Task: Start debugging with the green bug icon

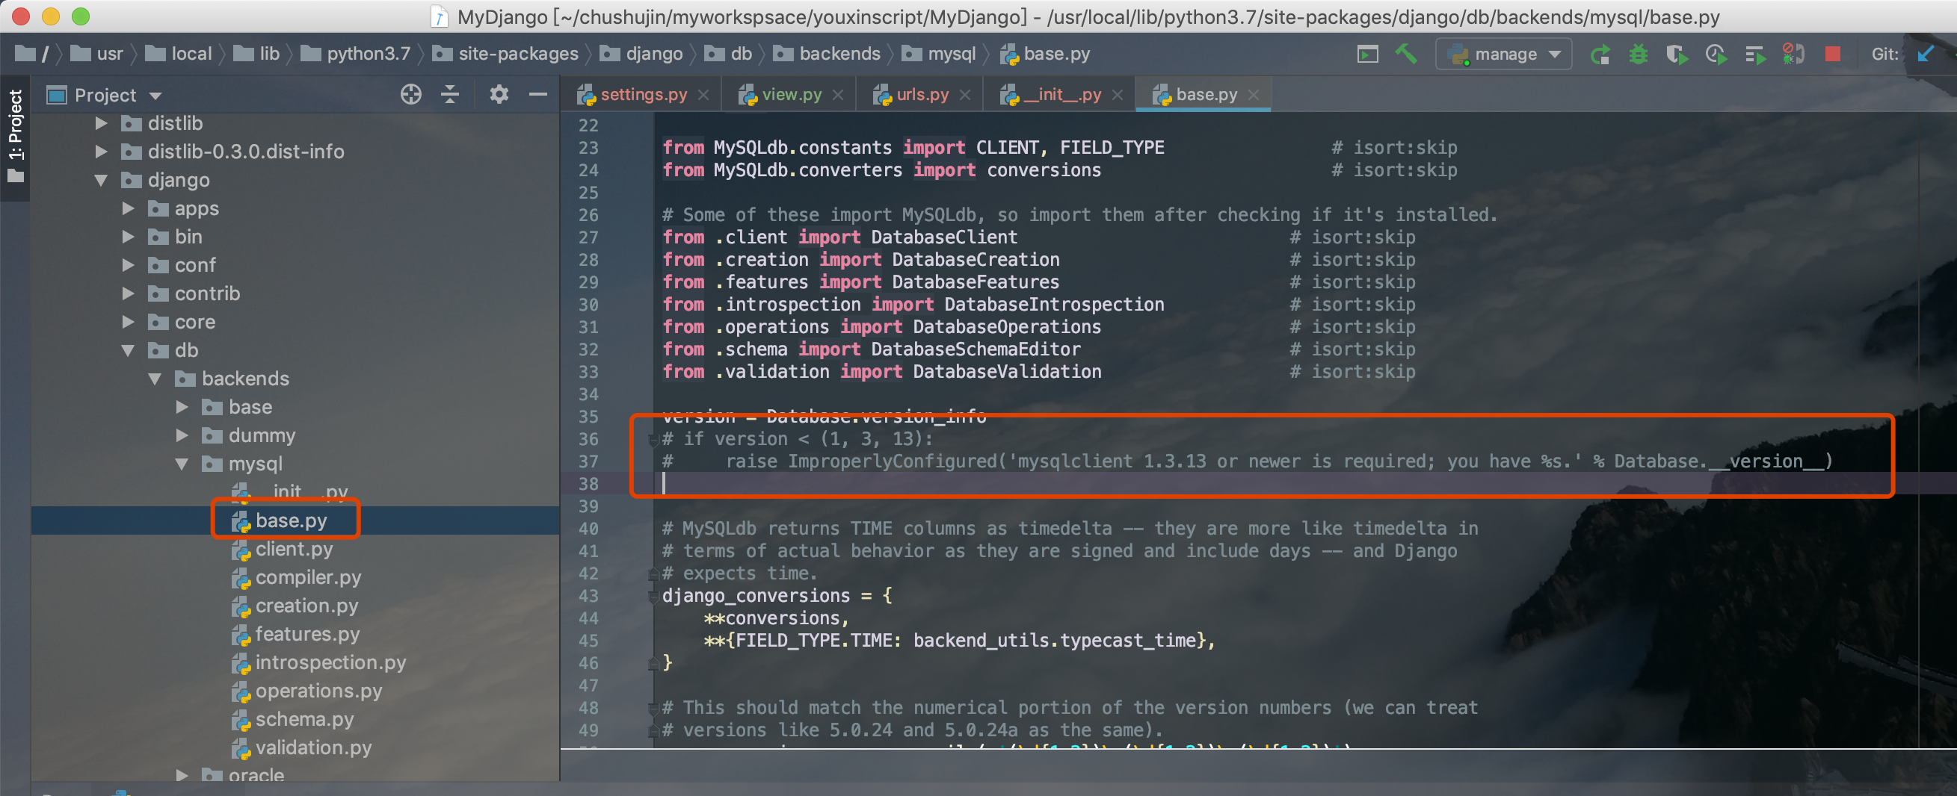Action: click(1638, 54)
